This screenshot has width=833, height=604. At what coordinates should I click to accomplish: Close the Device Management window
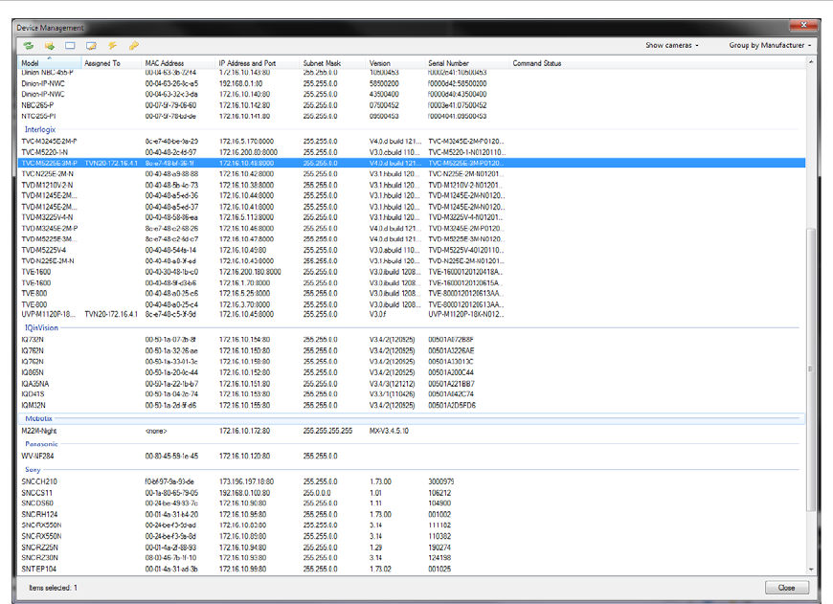point(803,25)
